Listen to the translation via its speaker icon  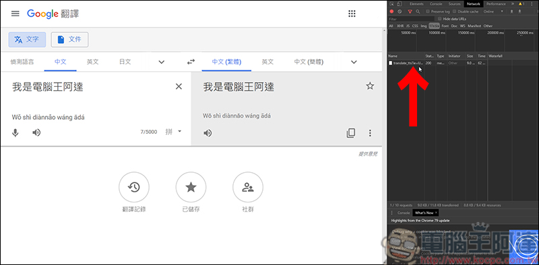pos(208,133)
